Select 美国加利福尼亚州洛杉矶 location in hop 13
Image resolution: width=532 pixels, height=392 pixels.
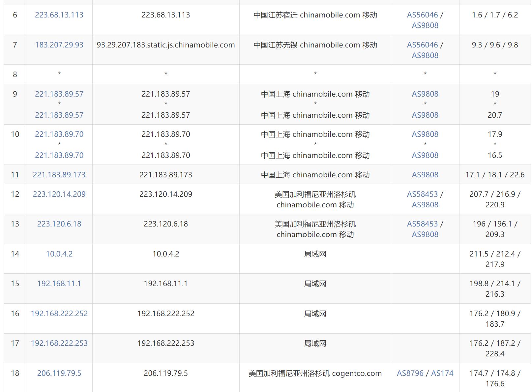[315, 229]
